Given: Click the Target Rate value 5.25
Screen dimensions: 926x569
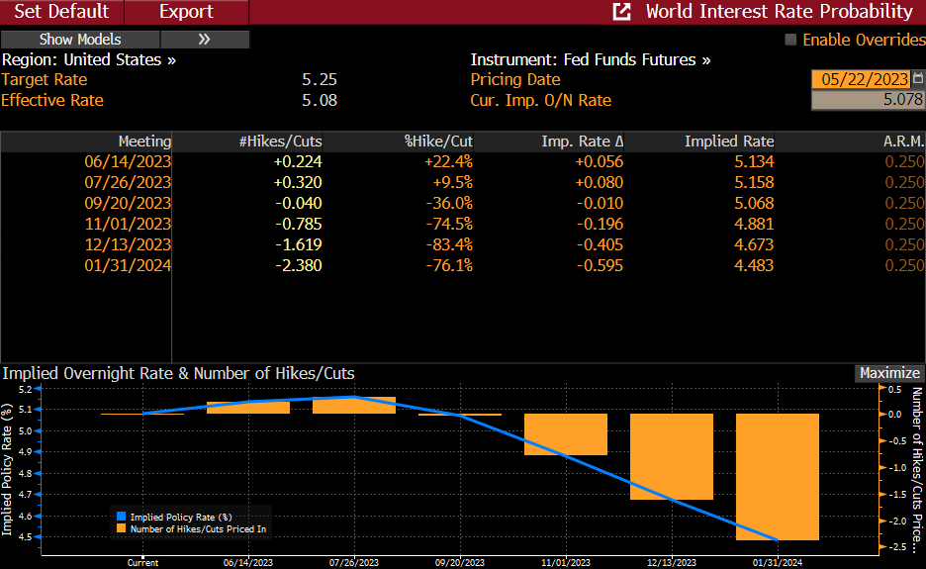Looking at the screenshot, I should click(x=320, y=79).
